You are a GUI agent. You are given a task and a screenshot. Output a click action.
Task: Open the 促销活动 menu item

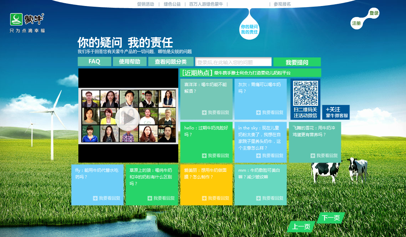(145, 4)
